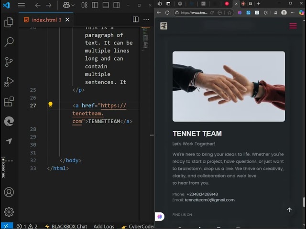Screen dimensions: 306x229
Task: Click the lightbulb code action on line 27
Action: 50,104
